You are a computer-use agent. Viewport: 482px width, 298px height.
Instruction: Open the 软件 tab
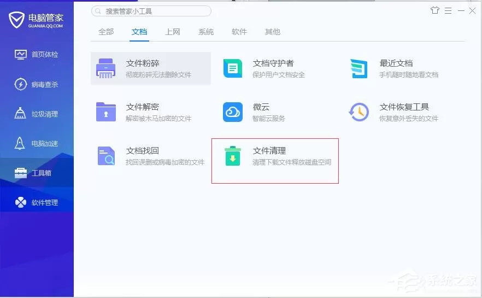tap(239, 32)
